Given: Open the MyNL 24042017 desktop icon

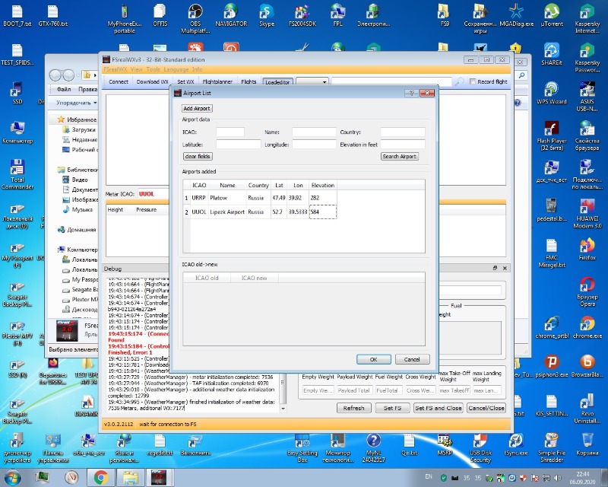Looking at the screenshot, I should tap(373, 448).
